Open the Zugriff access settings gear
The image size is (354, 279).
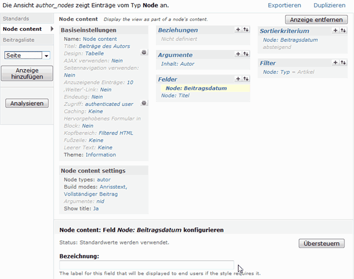tap(144, 103)
